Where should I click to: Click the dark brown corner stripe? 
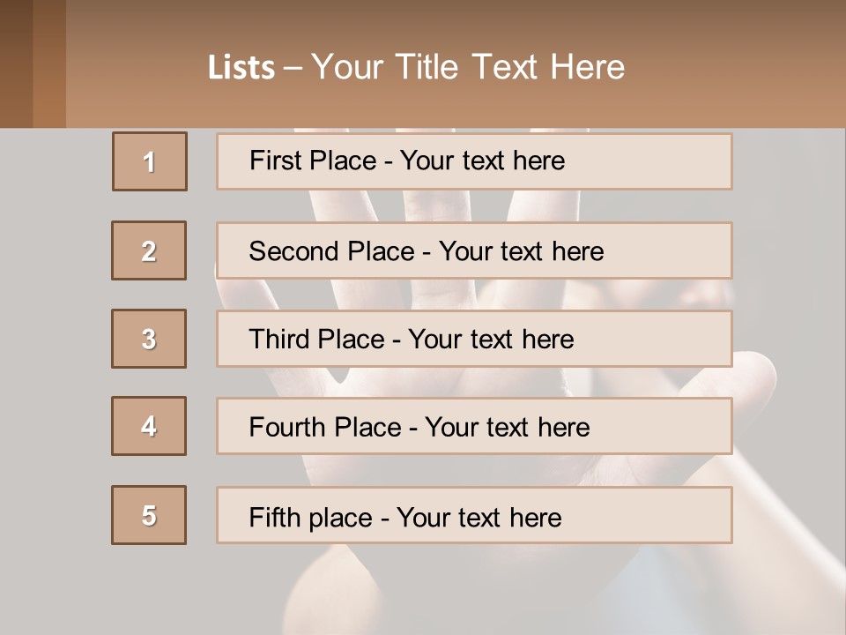pyautogui.click(x=16, y=63)
